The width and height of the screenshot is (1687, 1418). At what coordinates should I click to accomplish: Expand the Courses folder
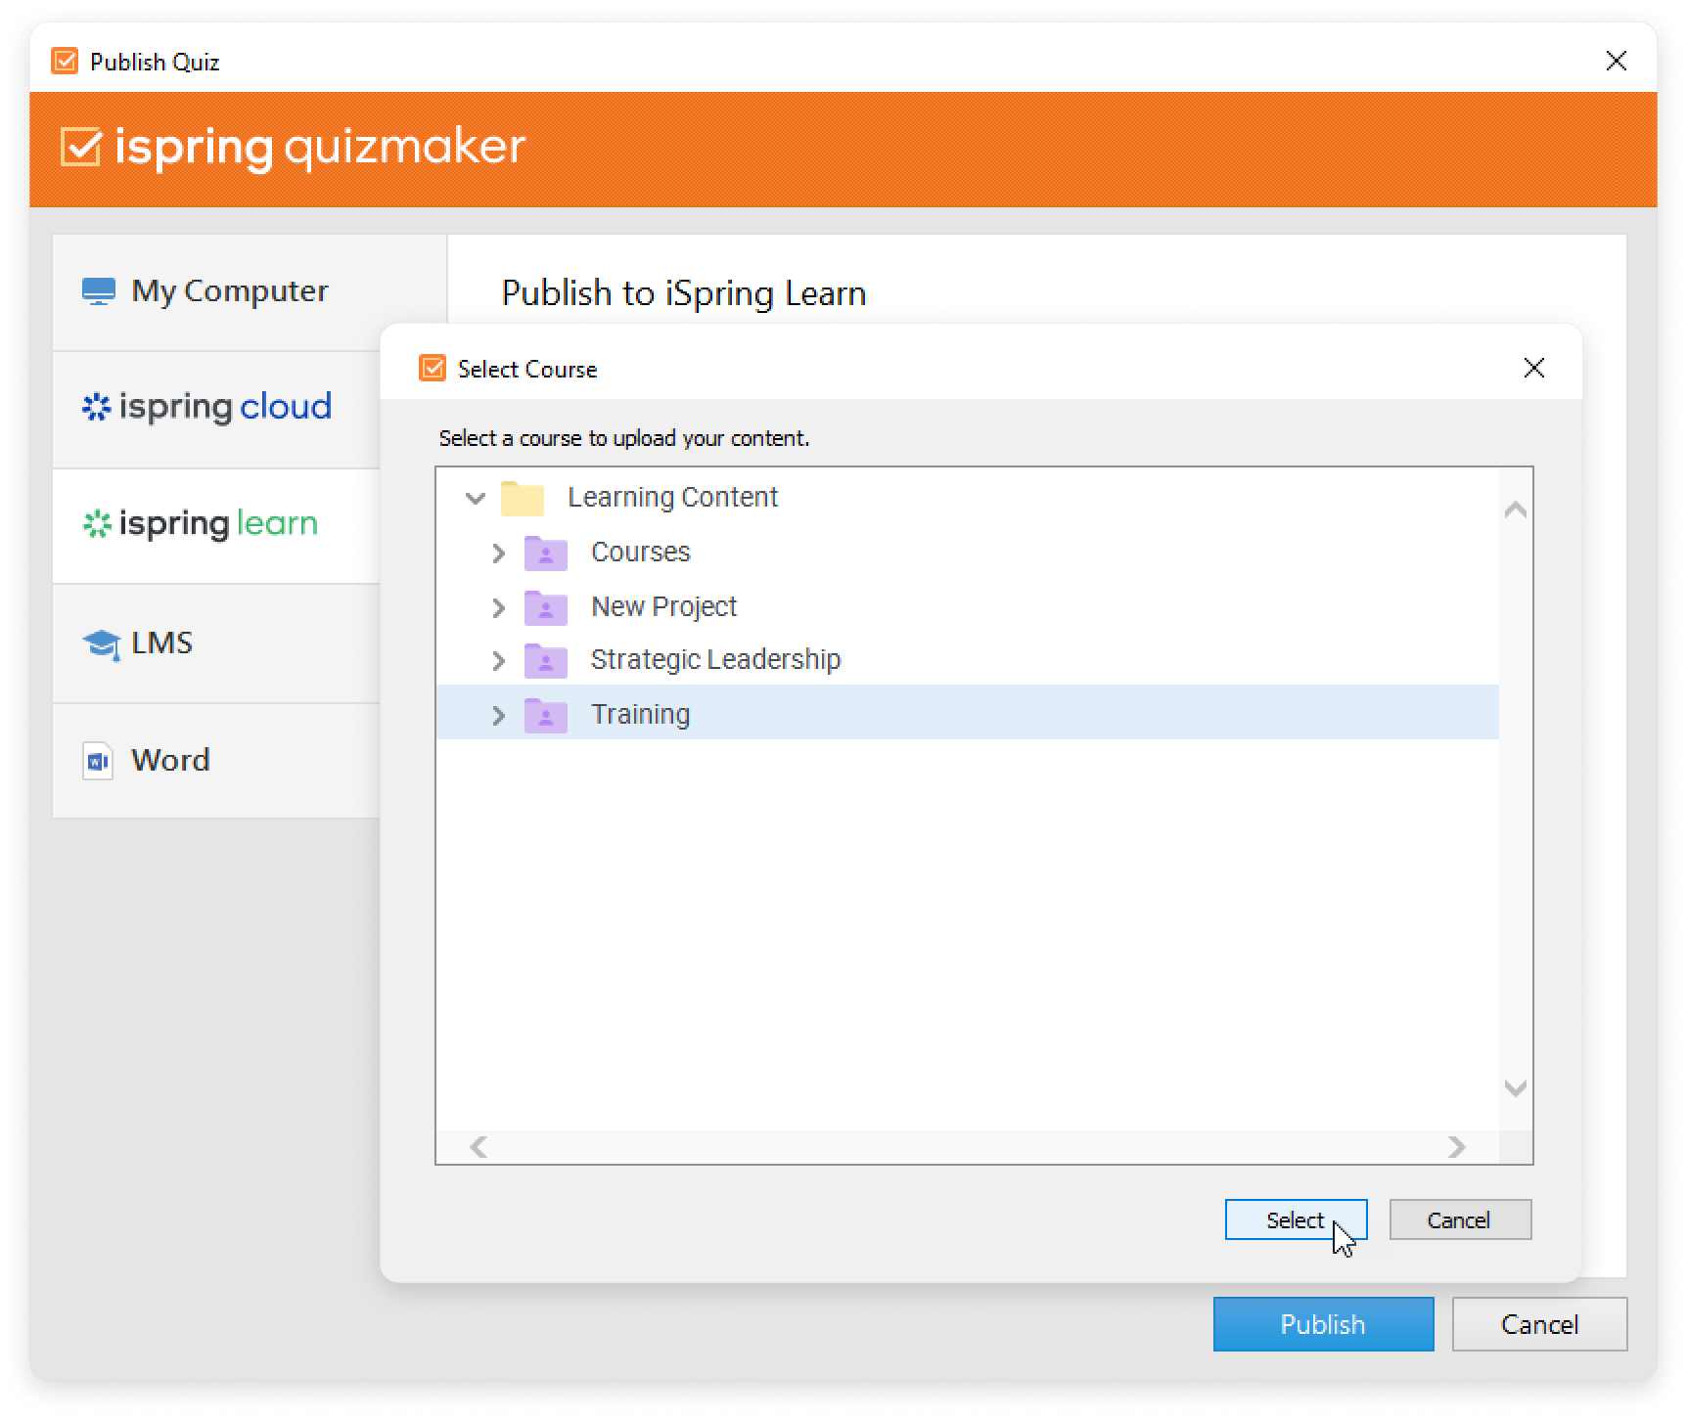[x=498, y=554]
